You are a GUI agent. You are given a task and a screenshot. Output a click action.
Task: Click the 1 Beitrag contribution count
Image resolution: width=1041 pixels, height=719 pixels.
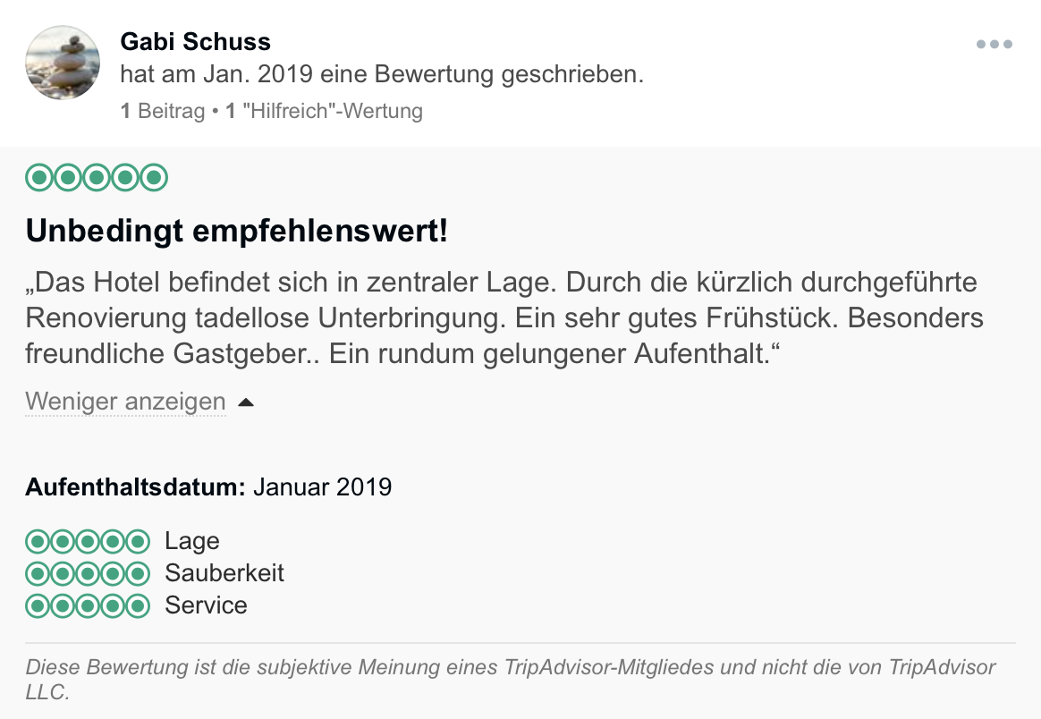[x=162, y=111]
